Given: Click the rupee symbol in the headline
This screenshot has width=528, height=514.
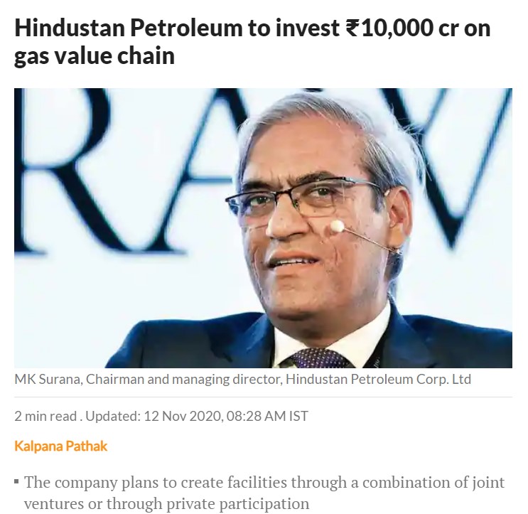Looking at the screenshot, I should pos(352,29).
